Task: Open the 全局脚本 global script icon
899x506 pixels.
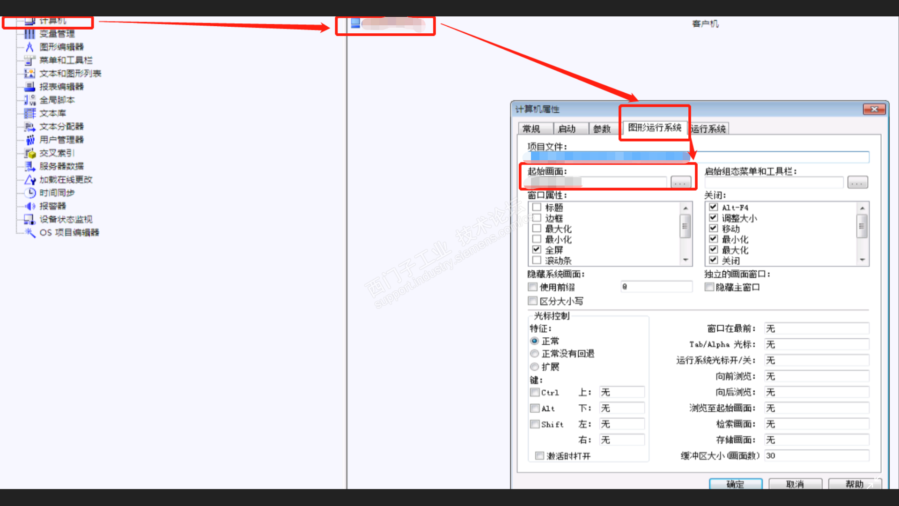Action: tap(29, 100)
